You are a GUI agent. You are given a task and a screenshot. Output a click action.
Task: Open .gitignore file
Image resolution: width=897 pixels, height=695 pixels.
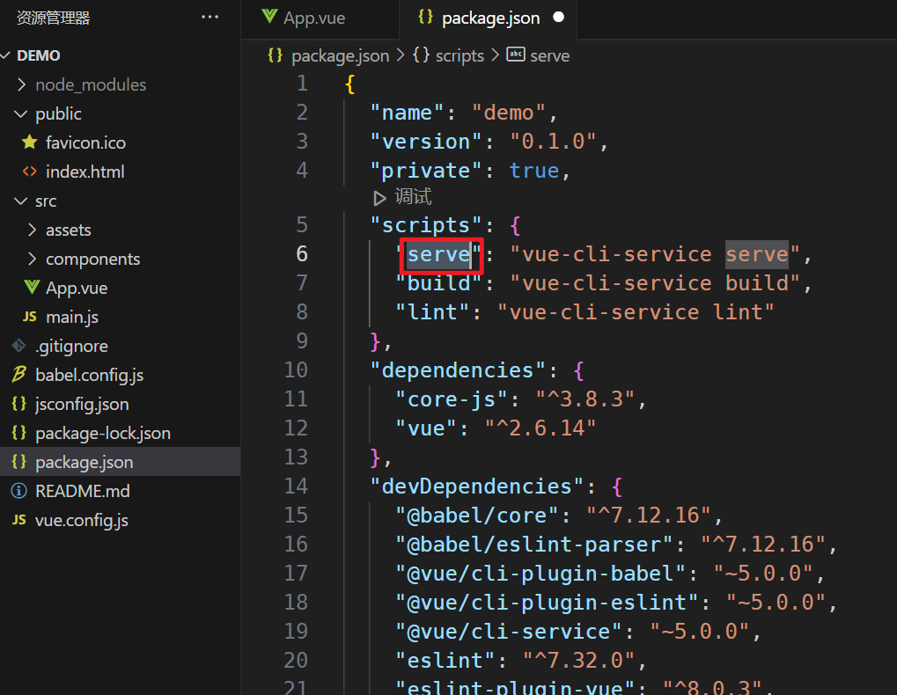point(71,347)
